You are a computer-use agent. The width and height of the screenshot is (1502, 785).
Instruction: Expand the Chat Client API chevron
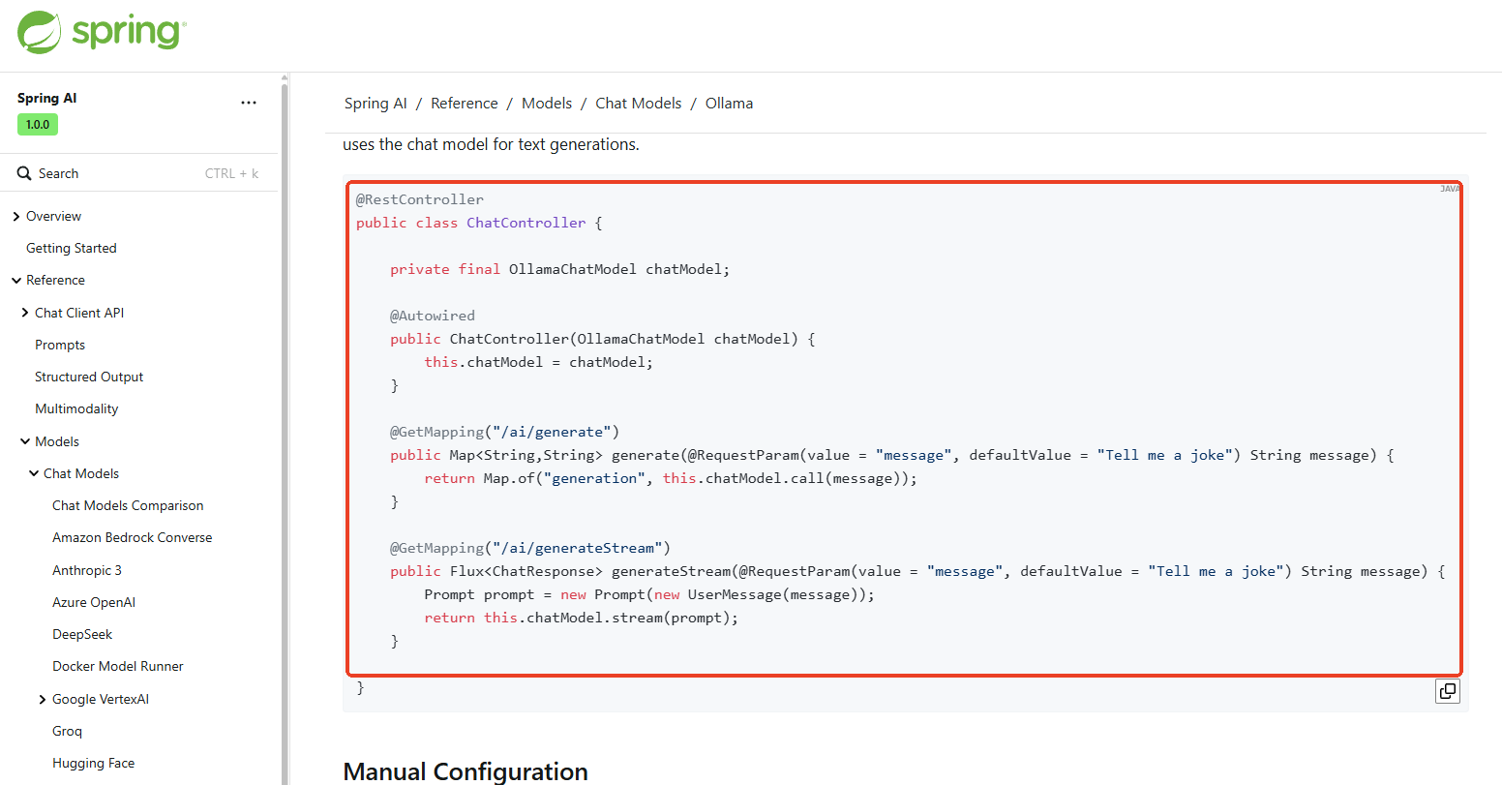pos(25,313)
